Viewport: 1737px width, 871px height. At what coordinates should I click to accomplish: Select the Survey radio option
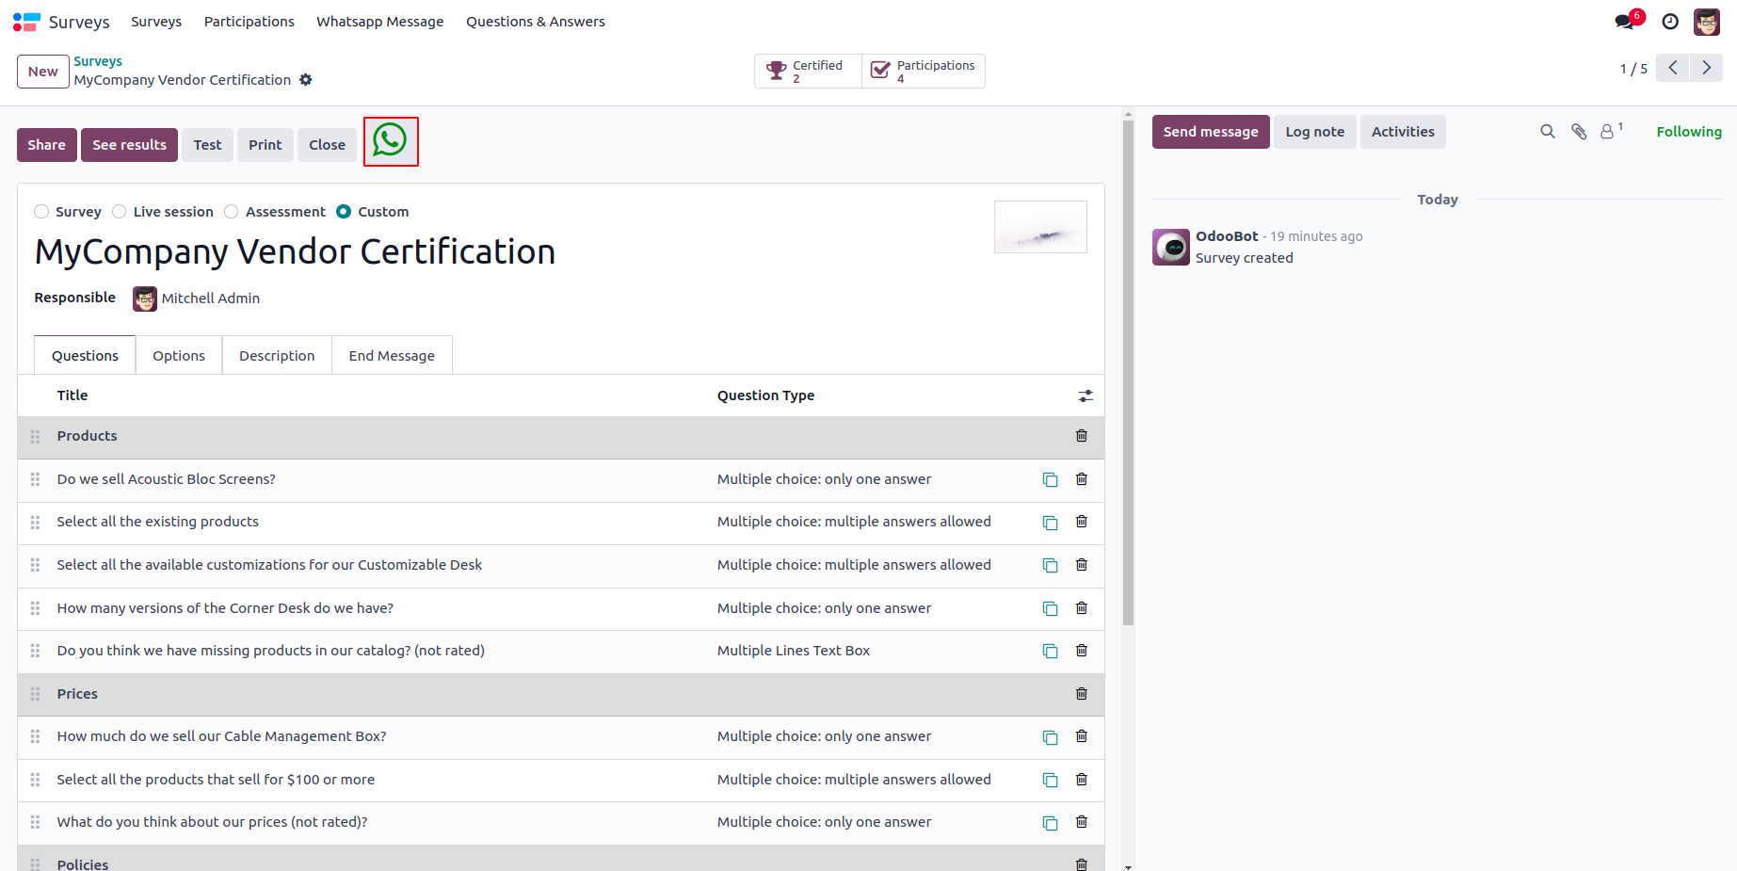[x=41, y=212]
